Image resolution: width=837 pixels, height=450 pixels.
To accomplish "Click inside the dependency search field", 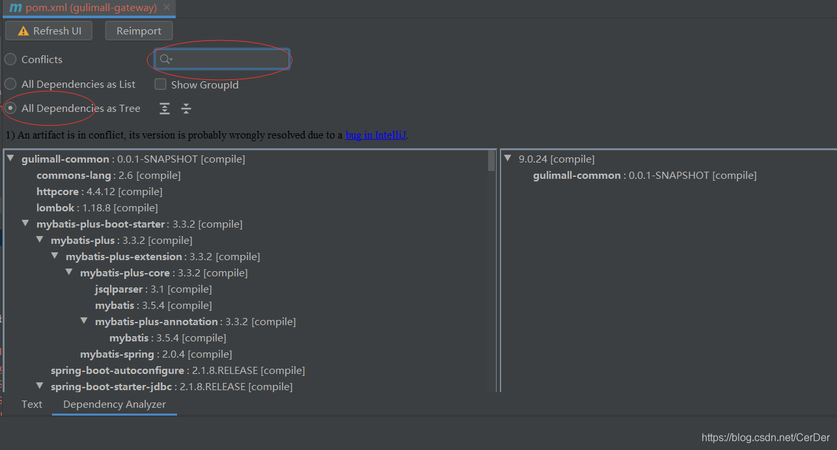I will tap(223, 59).
